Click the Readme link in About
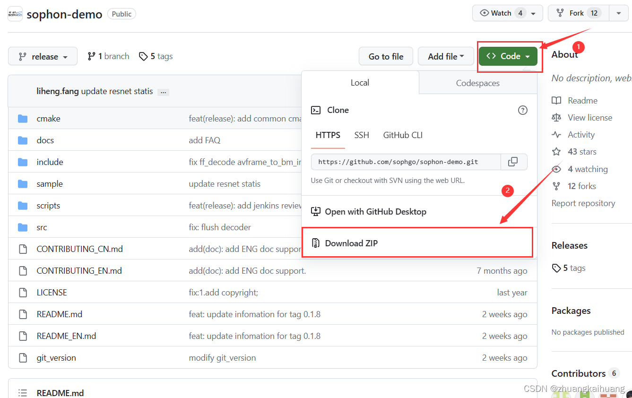Viewport: 632px width, 398px height. [582, 101]
